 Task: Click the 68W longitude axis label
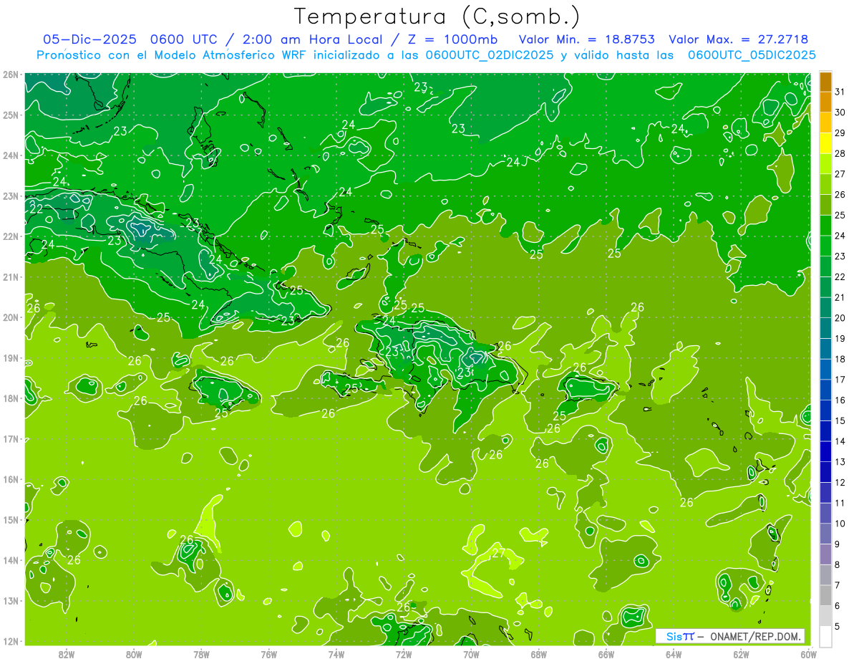[x=539, y=654]
